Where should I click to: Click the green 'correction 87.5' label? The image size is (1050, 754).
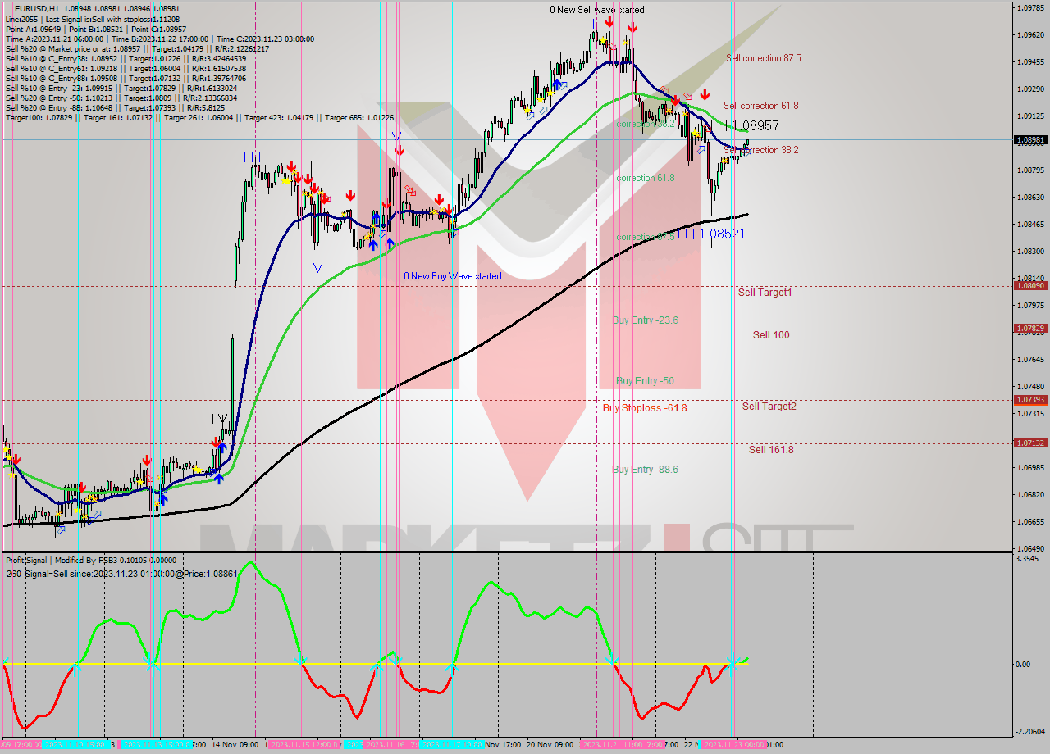(646, 237)
